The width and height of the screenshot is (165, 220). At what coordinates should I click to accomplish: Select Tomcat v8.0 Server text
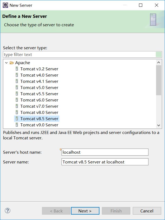click(39, 112)
